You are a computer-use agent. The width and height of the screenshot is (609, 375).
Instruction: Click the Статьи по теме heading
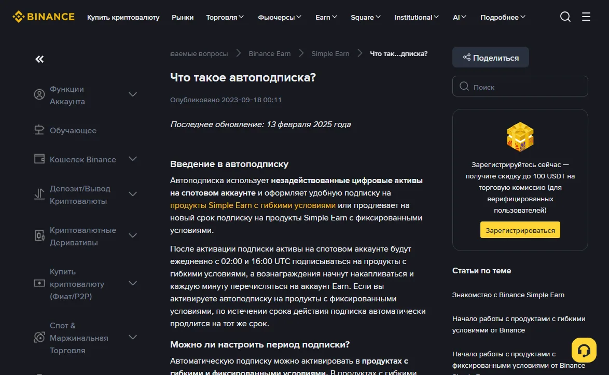[481, 271]
